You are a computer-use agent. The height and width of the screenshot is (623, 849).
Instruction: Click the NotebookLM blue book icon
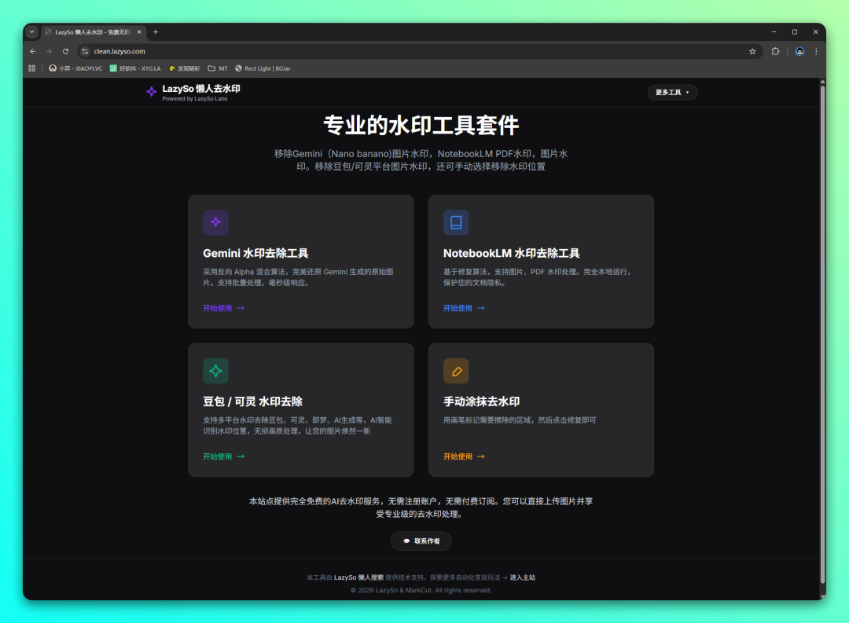(x=456, y=222)
